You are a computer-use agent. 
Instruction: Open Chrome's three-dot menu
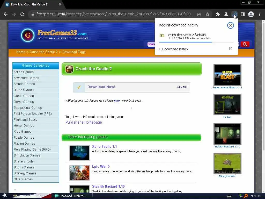259,15
